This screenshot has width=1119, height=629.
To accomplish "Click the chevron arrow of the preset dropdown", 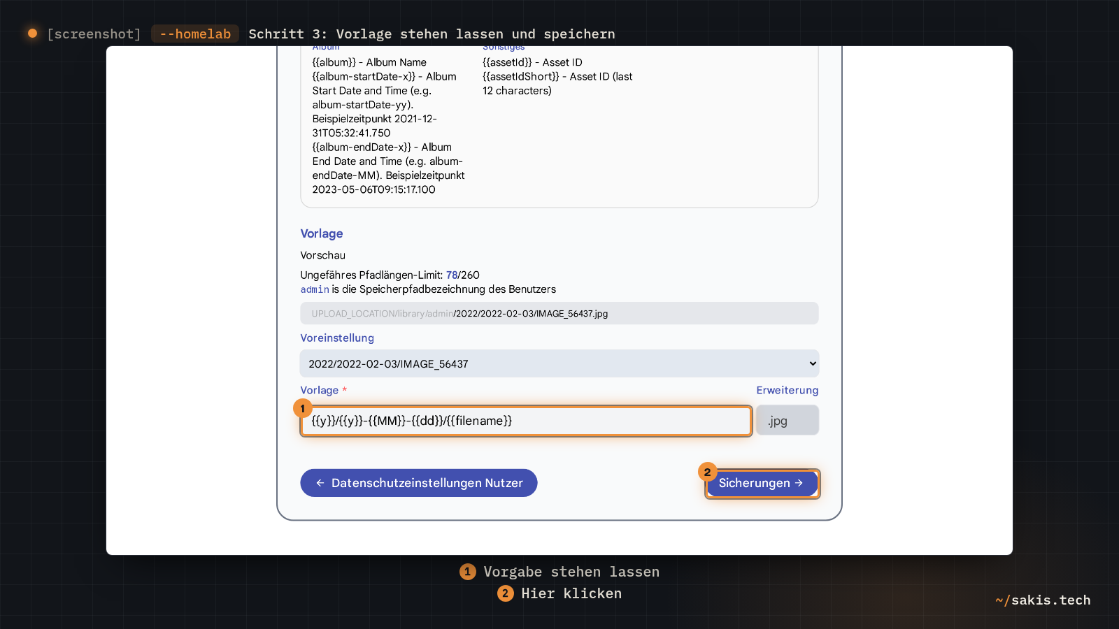I will point(813,363).
